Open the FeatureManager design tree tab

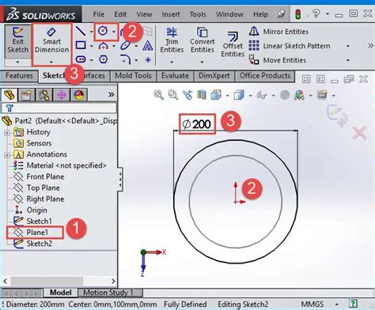[x=9, y=94]
